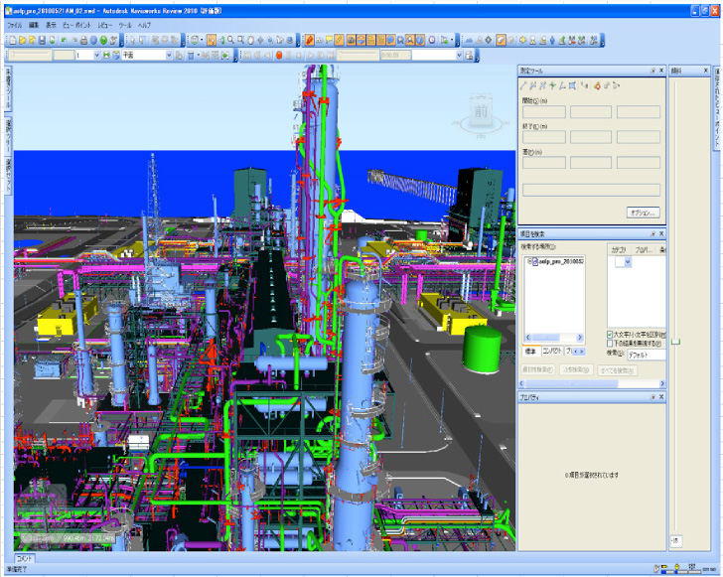Click the オプション button in measure panel
This screenshot has height=577, width=723.
[x=643, y=213]
